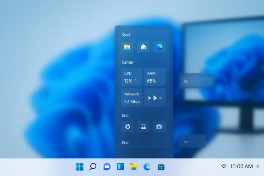Click the triangle arrow right of the clock

pyautogui.click(x=258, y=166)
